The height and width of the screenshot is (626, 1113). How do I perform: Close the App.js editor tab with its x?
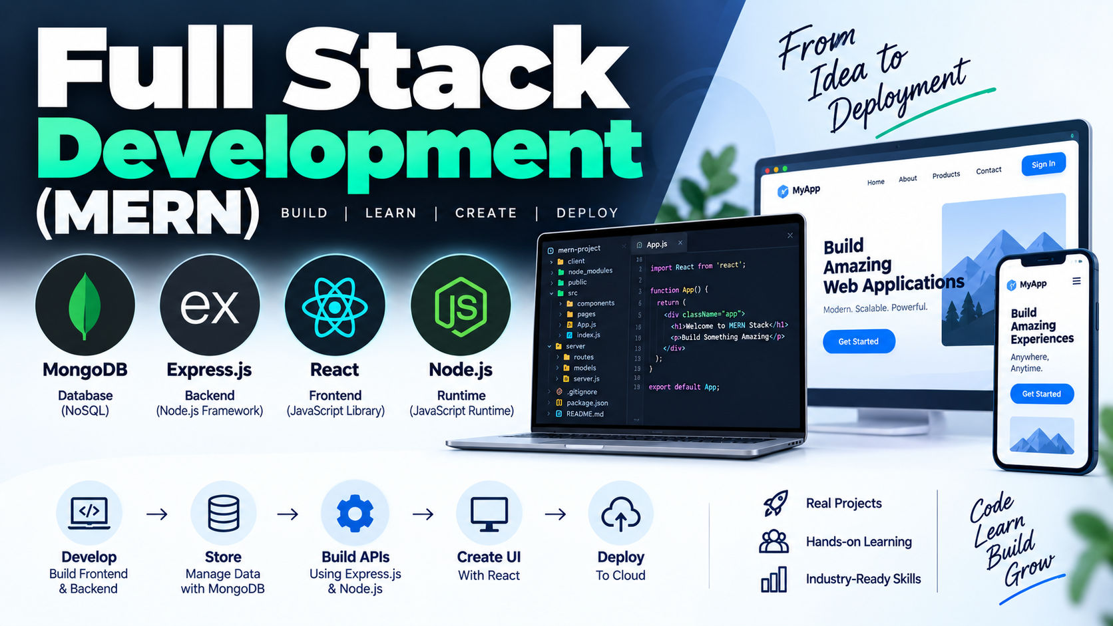[x=680, y=243]
